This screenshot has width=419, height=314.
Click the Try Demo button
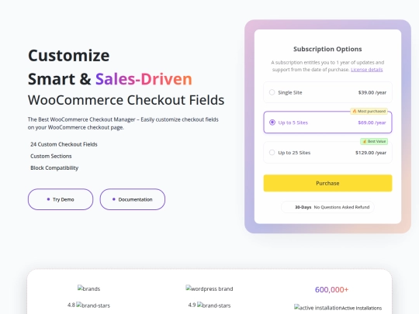pyautogui.click(x=61, y=199)
